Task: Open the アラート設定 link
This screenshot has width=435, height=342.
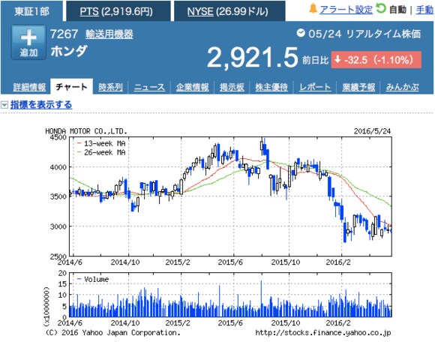Action: 346,10
